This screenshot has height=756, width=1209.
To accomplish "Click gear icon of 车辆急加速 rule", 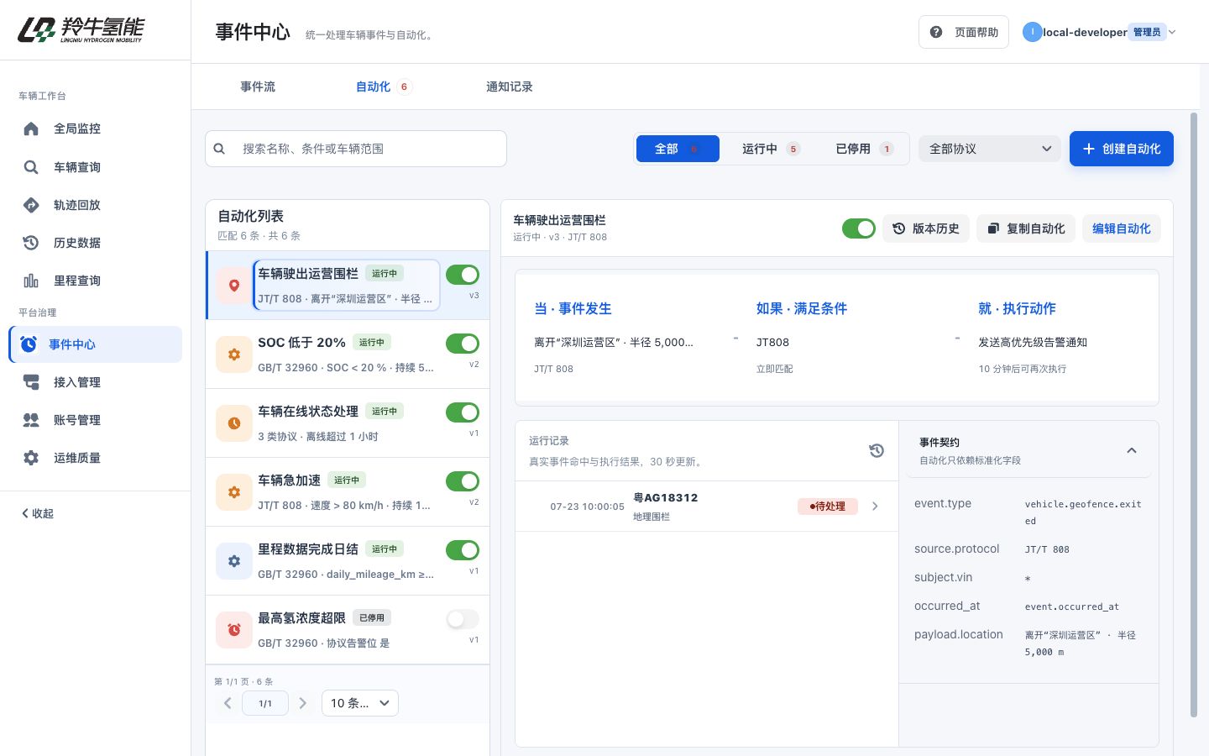I will 234,492.
